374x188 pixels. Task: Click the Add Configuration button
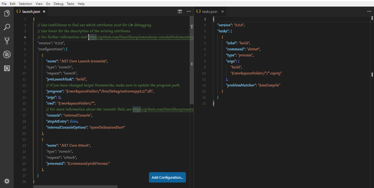coord(167,177)
